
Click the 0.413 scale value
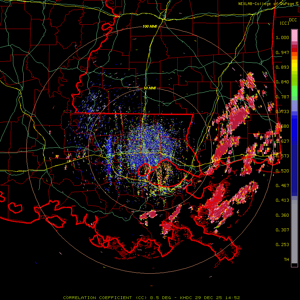pos(282,200)
